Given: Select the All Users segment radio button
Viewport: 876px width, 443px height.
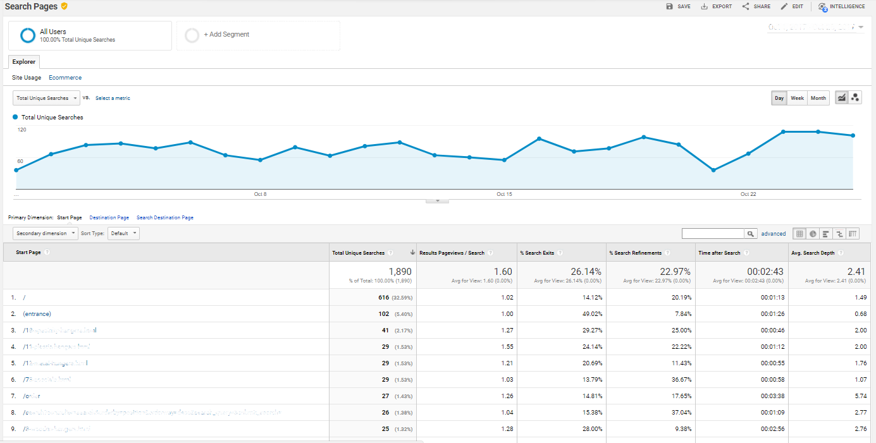Looking at the screenshot, I should point(27,35).
